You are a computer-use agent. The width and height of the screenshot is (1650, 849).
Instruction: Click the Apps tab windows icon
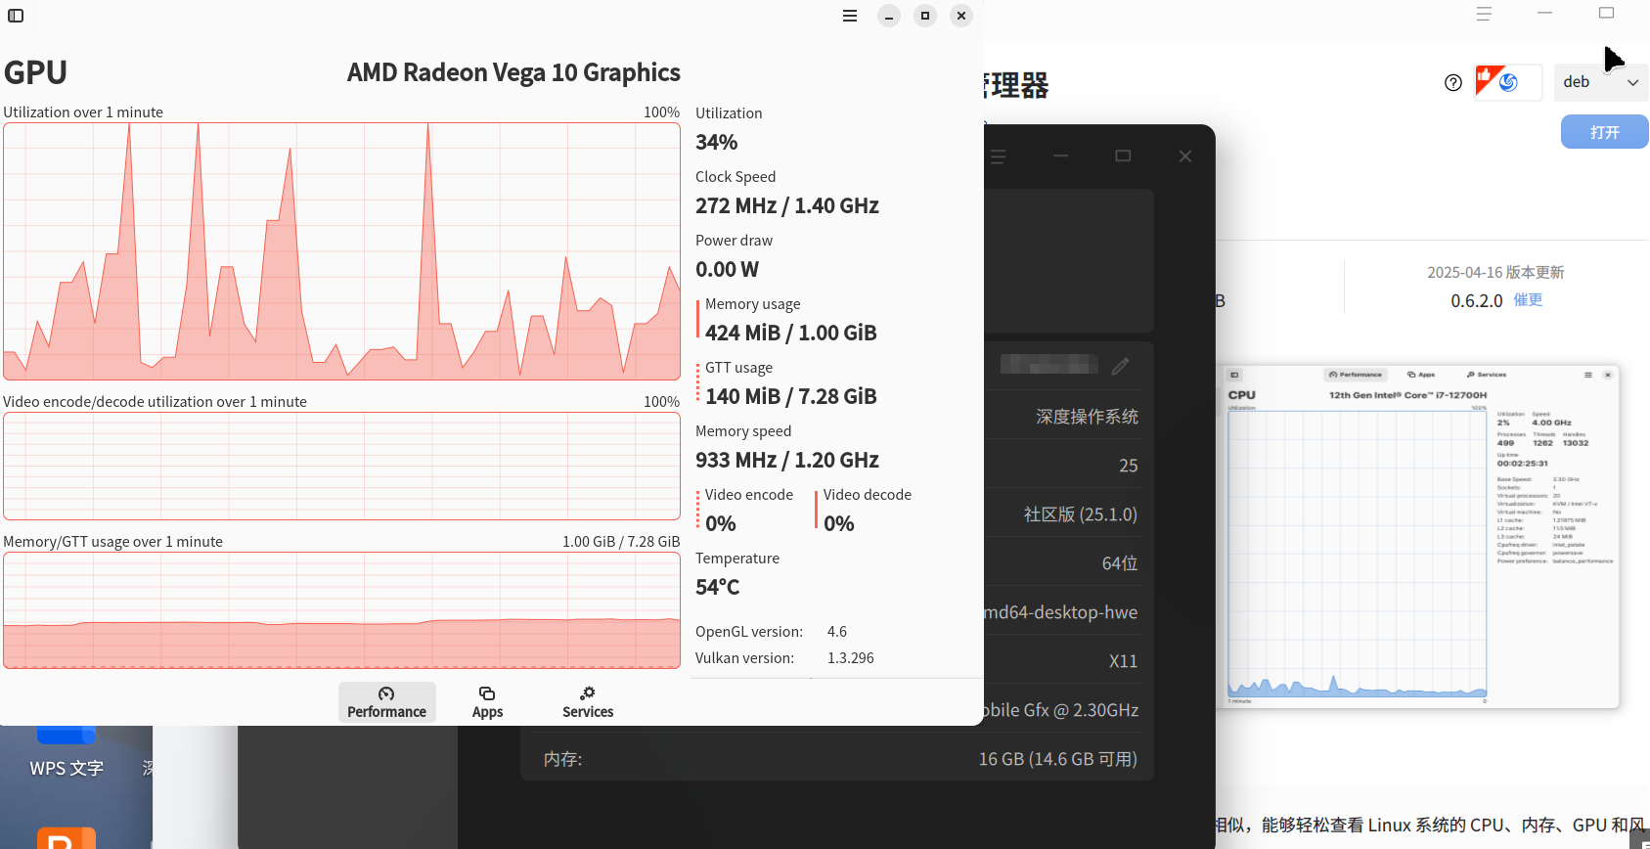point(487,693)
